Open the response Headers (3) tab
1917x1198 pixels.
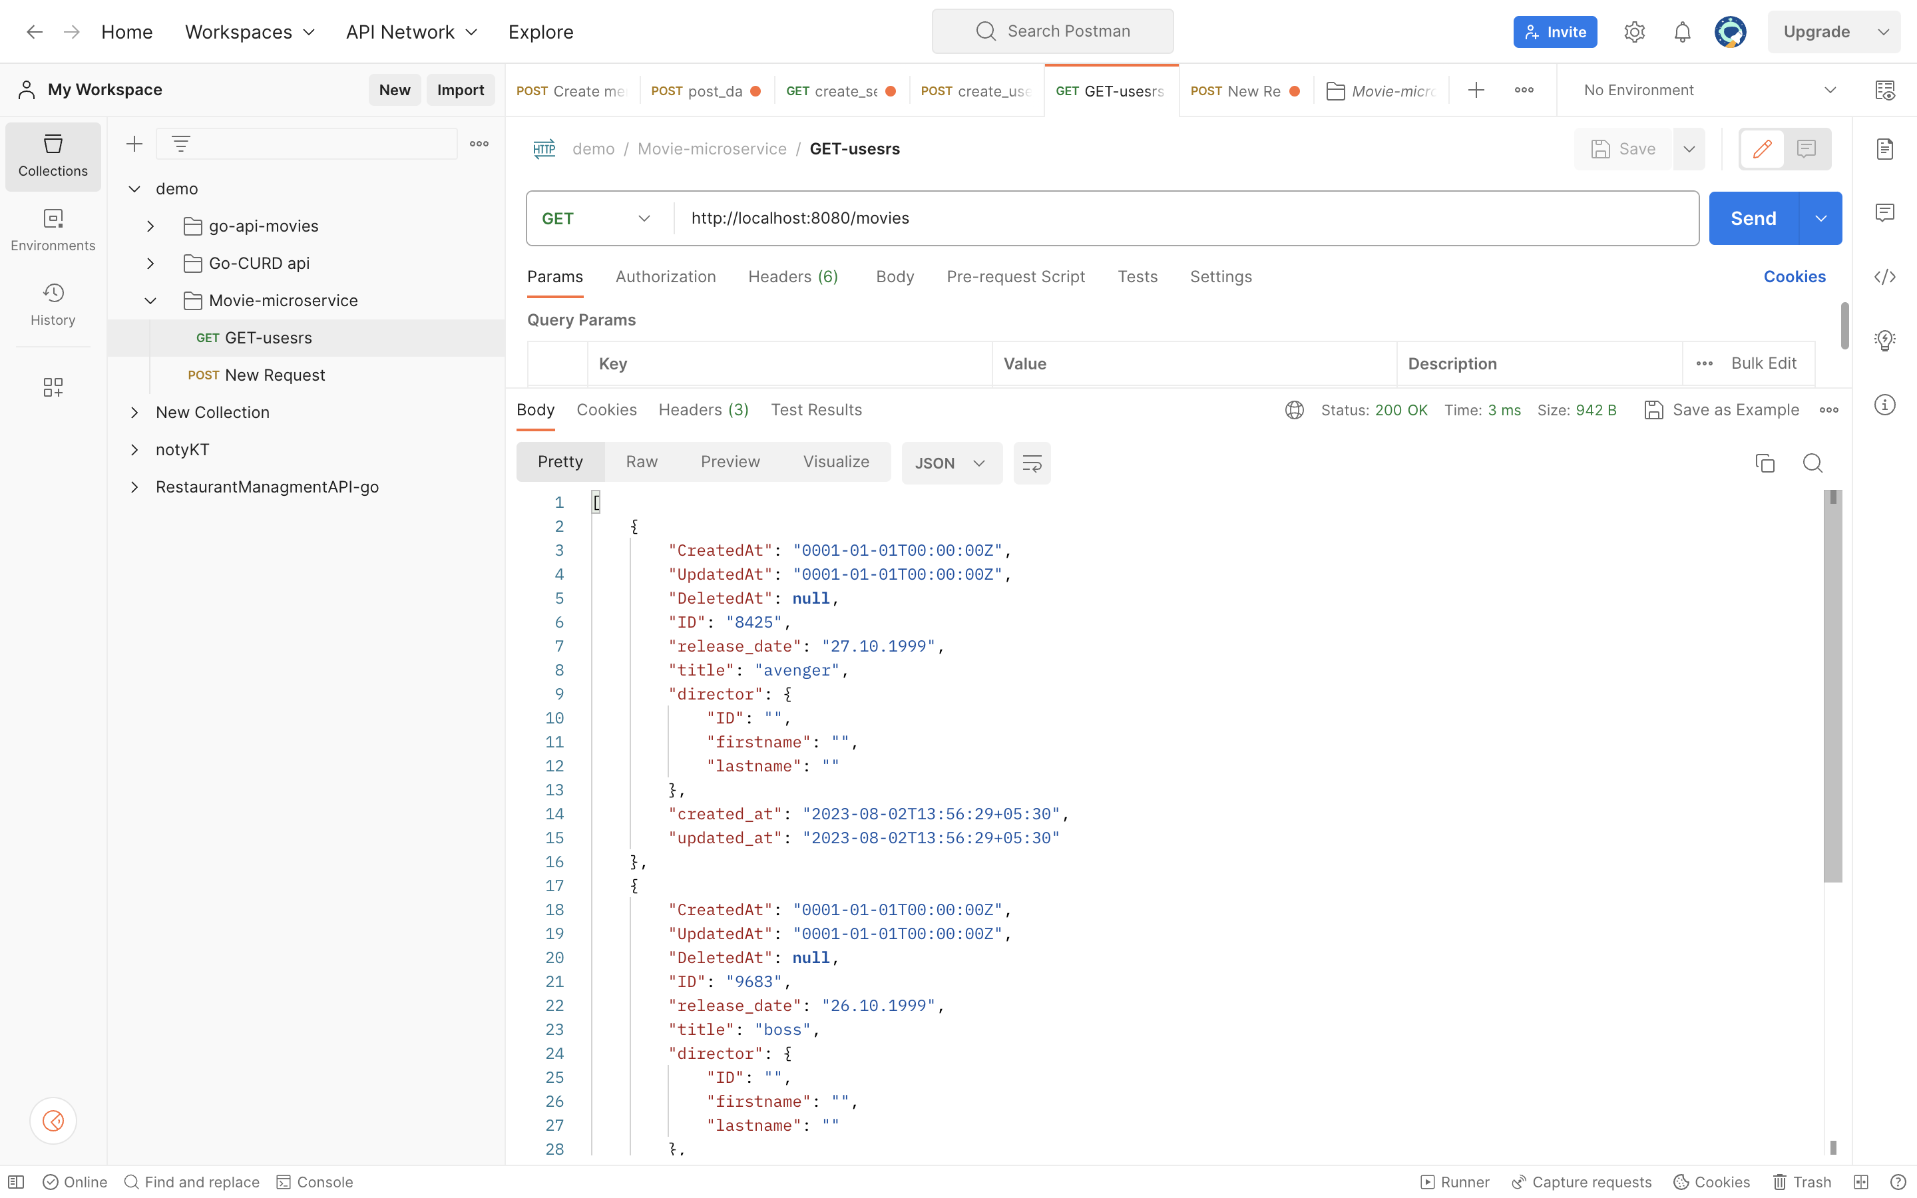tap(703, 409)
